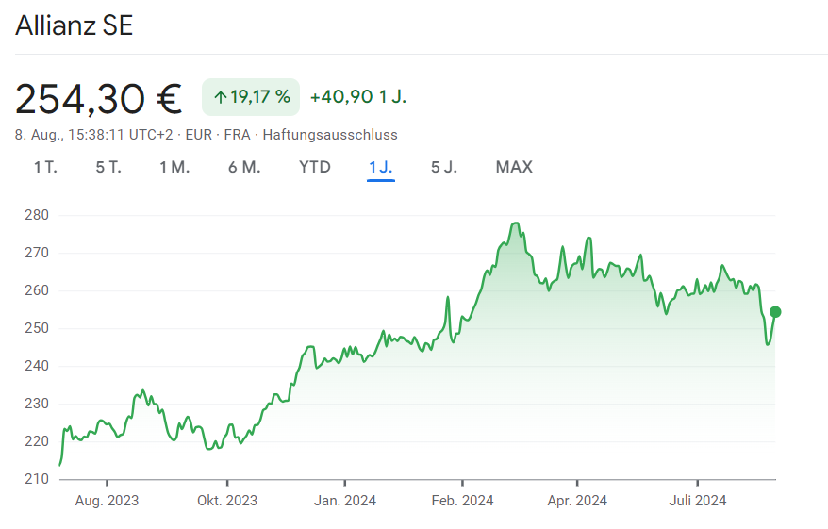
Task: Select the 1 T. time range tab
Action: 45,167
